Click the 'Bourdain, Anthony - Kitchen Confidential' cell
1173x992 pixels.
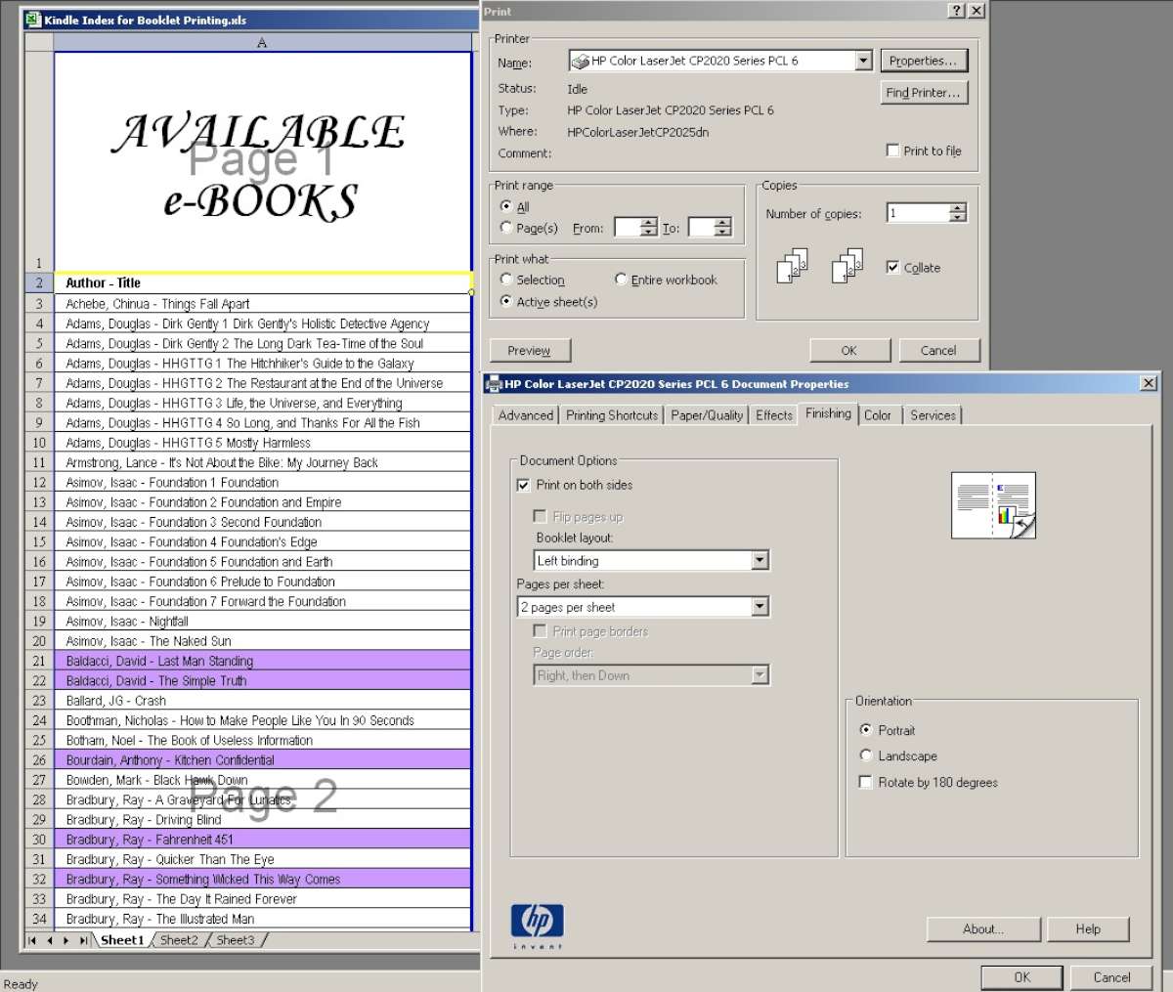[262, 759]
